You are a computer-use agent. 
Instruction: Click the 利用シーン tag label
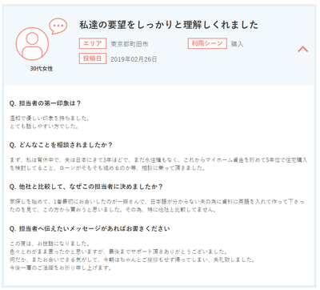click(207, 43)
